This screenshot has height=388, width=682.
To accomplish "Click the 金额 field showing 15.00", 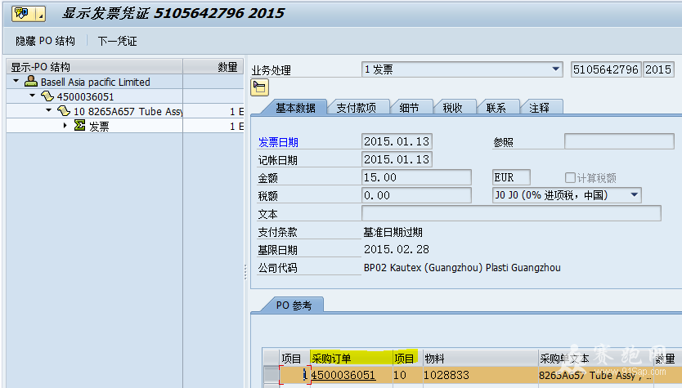I will (416, 177).
